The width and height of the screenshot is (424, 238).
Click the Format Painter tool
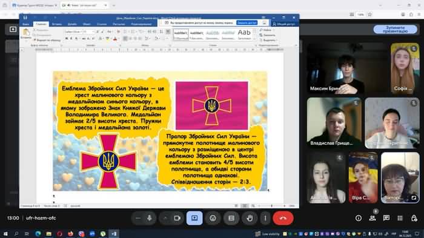(47, 40)
